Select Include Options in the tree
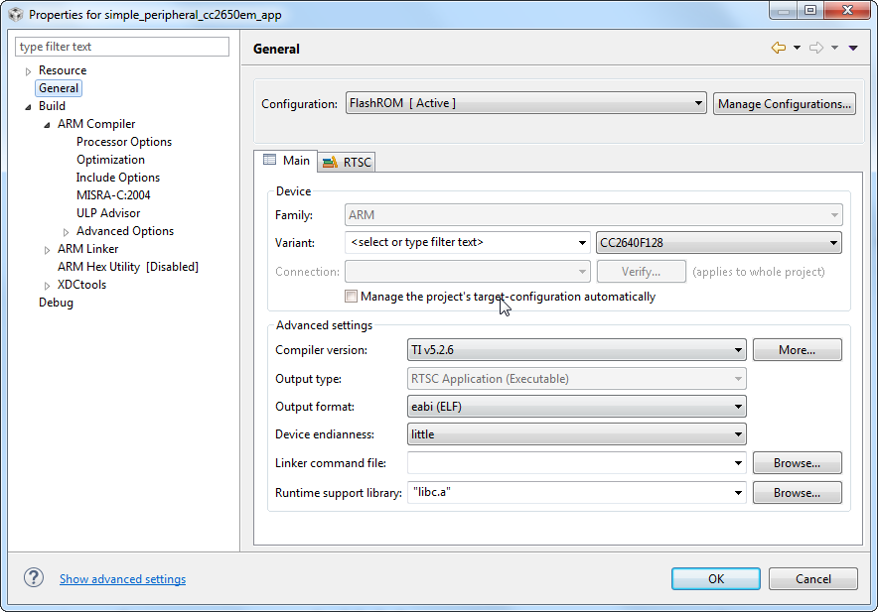Screen dimensions: 878x612 (118, 178)
